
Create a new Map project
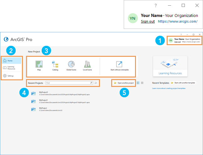[39, 66]
